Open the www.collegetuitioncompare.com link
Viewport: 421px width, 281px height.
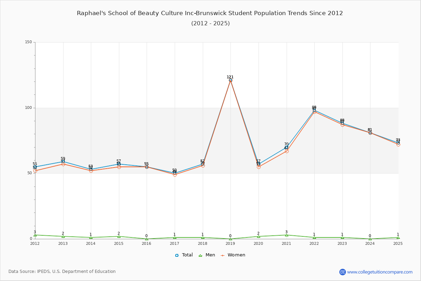pos(380,272)
